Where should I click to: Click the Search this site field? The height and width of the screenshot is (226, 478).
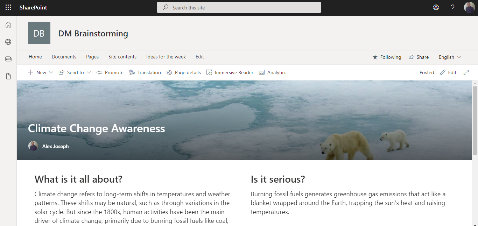tap(239, 7)
